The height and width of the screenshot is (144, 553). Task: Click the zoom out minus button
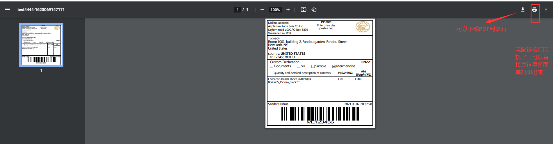coord(262,10)
